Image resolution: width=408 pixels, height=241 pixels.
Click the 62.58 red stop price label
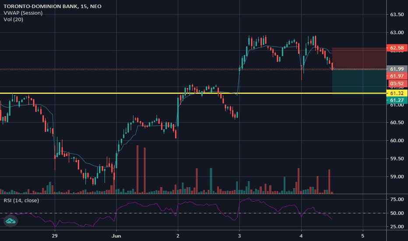pos(397,48)
